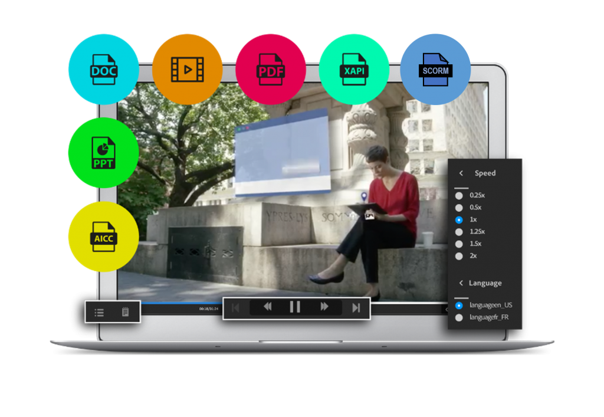Viewport: 604px width, 417px height.
Task: Open the Language menu header
Action: point(486,283)
